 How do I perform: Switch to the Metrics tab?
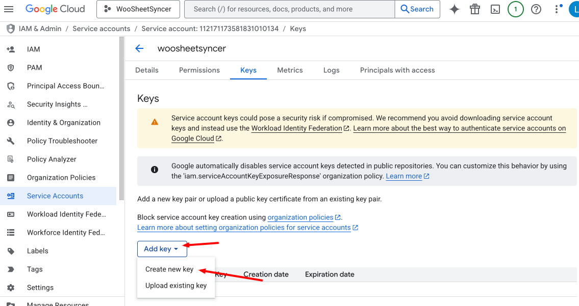coord(290,70)
